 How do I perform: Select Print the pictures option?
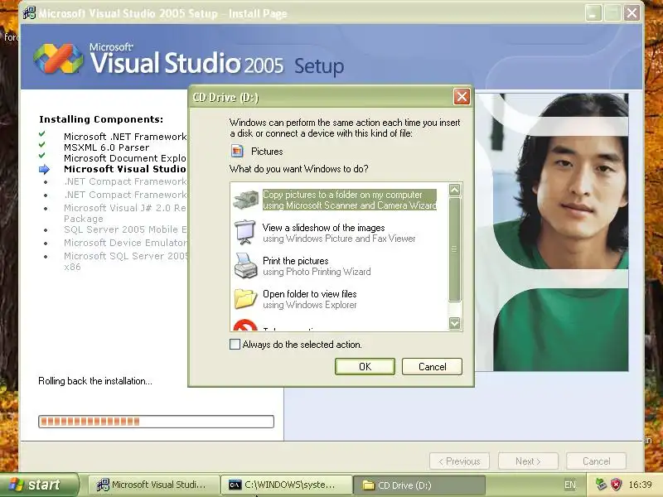point(317,266)
